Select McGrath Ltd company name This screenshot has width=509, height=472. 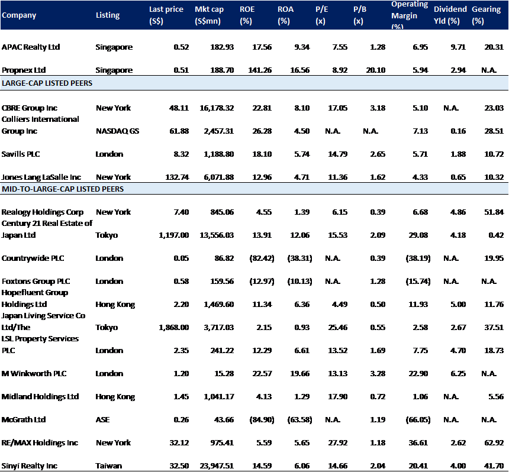(x=23, y=420)
